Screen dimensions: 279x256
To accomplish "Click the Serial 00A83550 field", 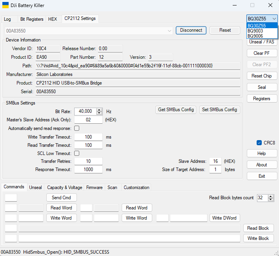I will (138, 92).
